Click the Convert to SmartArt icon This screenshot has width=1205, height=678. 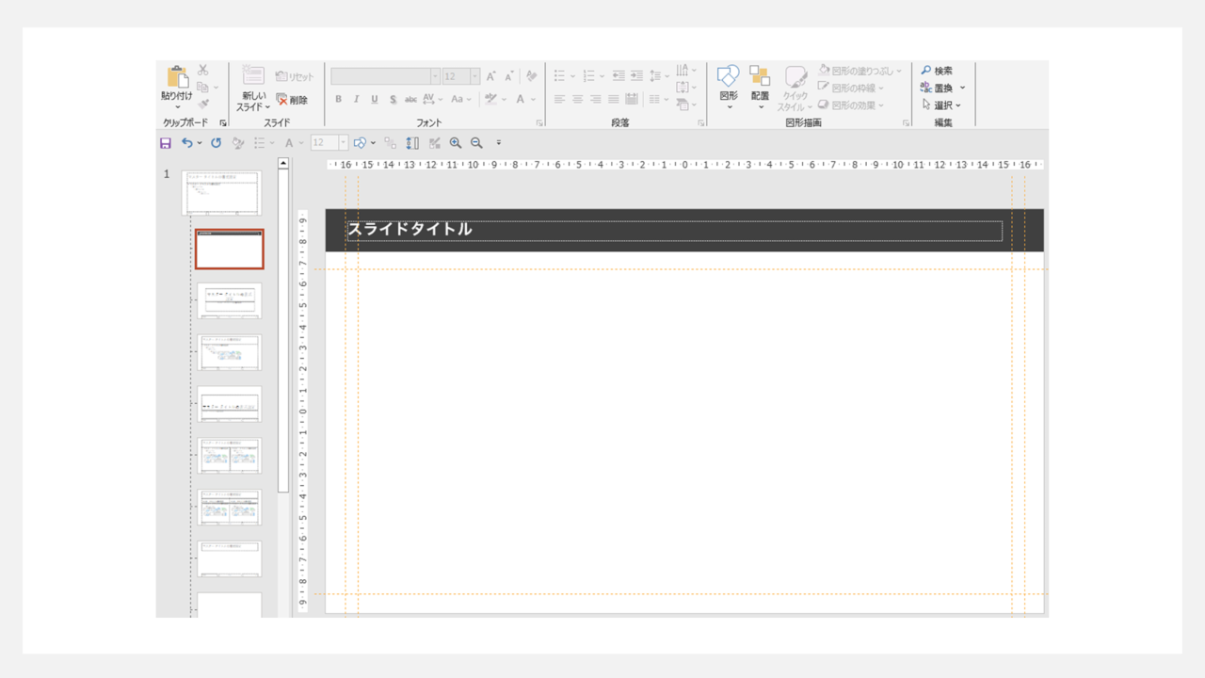683,105
